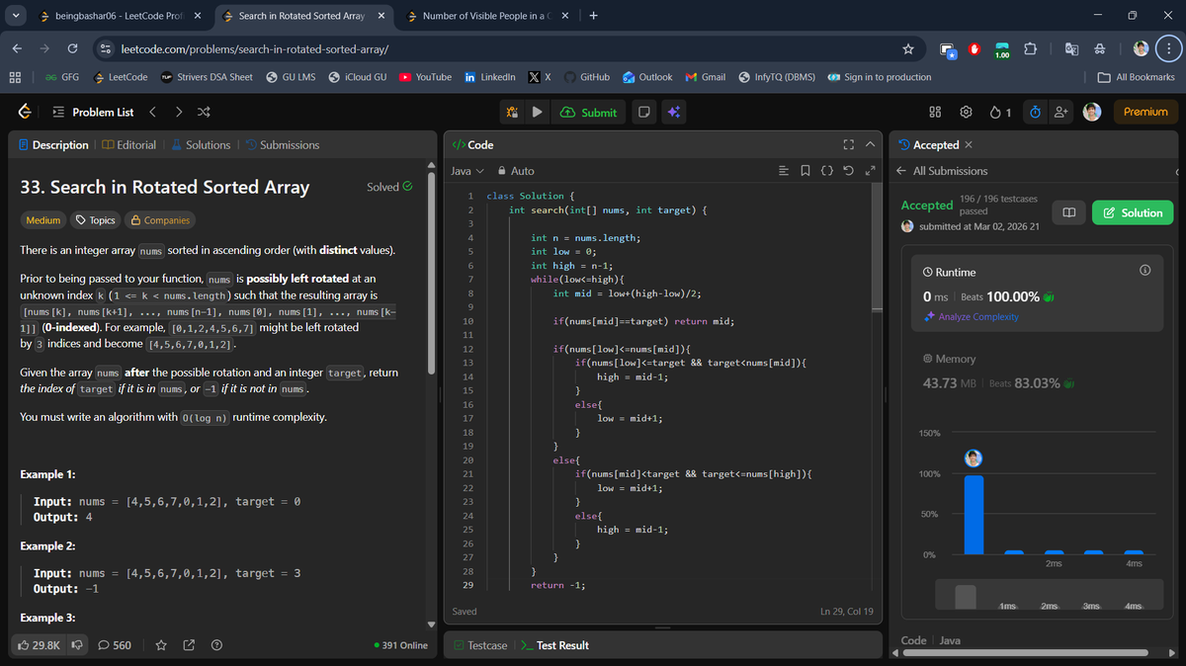Click the curly braces icon
The image size is (1186, 666).
pos(827,171)
